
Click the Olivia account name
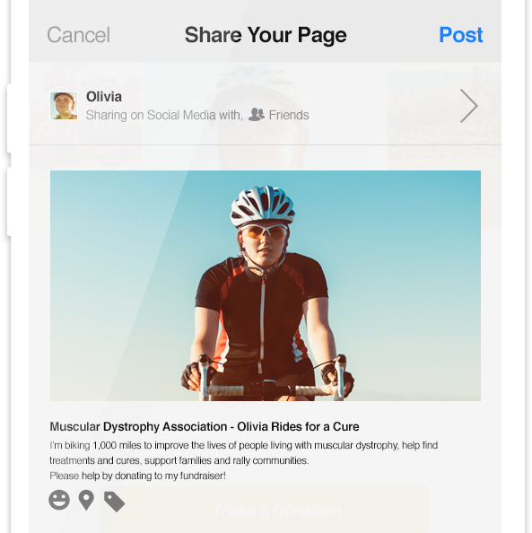pos(104,97)
